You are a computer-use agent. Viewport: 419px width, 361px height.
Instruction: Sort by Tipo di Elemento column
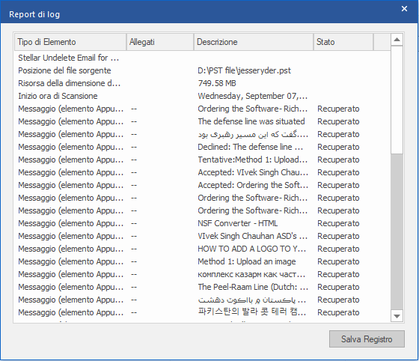70,42
